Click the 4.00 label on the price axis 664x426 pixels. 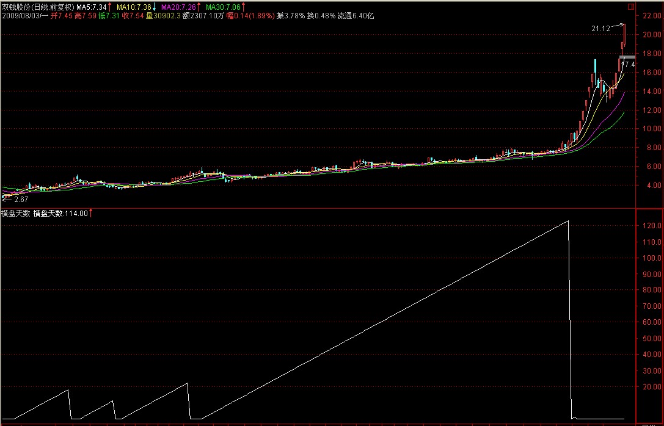654,185
